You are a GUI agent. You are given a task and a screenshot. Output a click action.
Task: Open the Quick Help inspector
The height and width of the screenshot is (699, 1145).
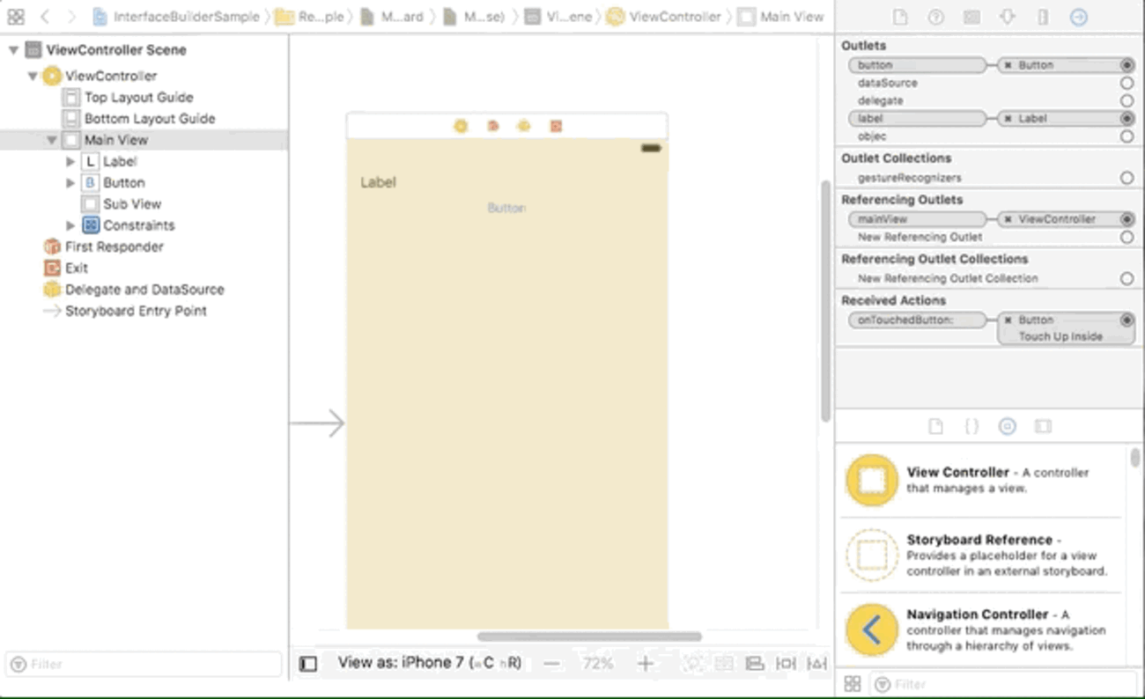coord(936,18)
